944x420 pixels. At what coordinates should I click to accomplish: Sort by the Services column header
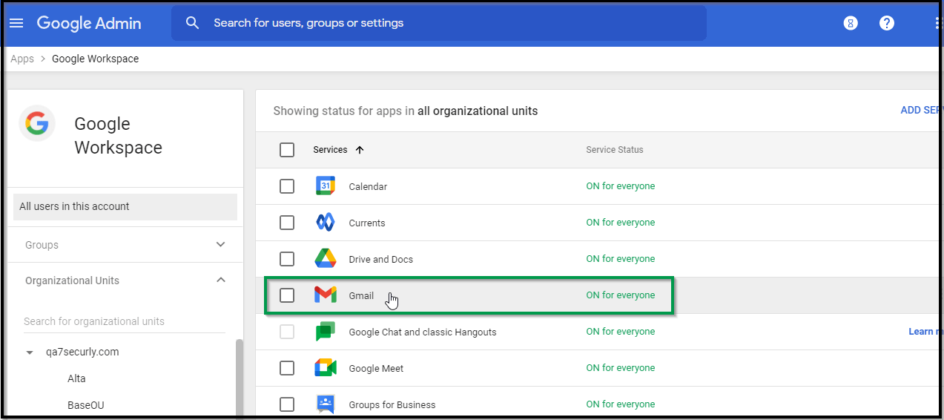(x=331, y=150)
